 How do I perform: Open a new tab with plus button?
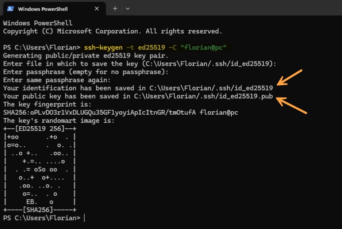[115, 9]
